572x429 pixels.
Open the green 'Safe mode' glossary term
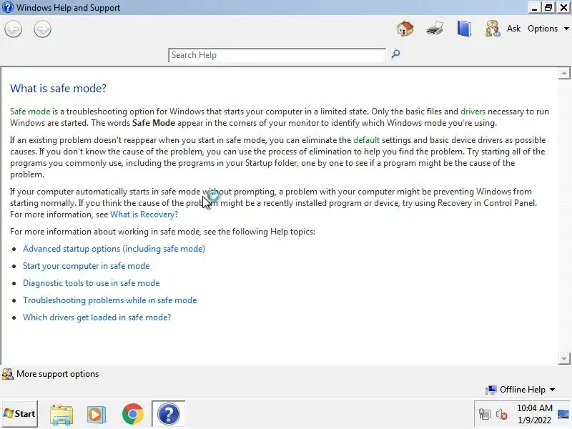tap(30, 112)
